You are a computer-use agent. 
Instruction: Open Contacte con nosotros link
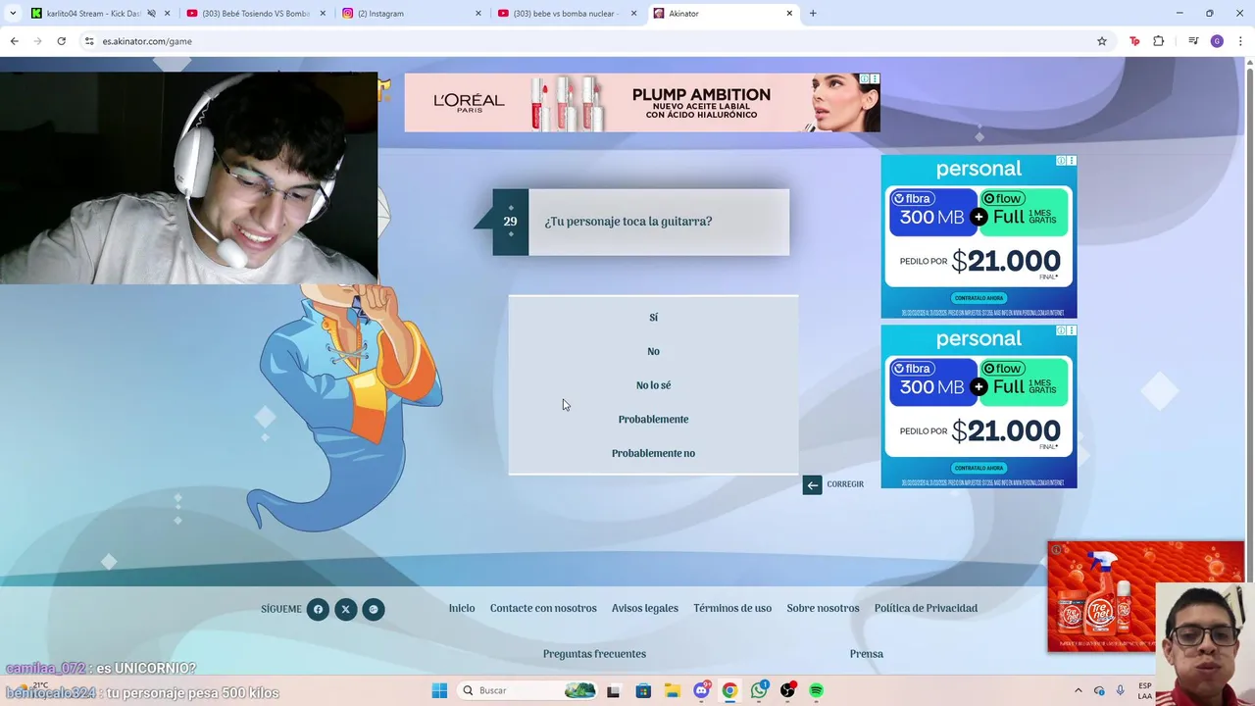tap(543, 608)
